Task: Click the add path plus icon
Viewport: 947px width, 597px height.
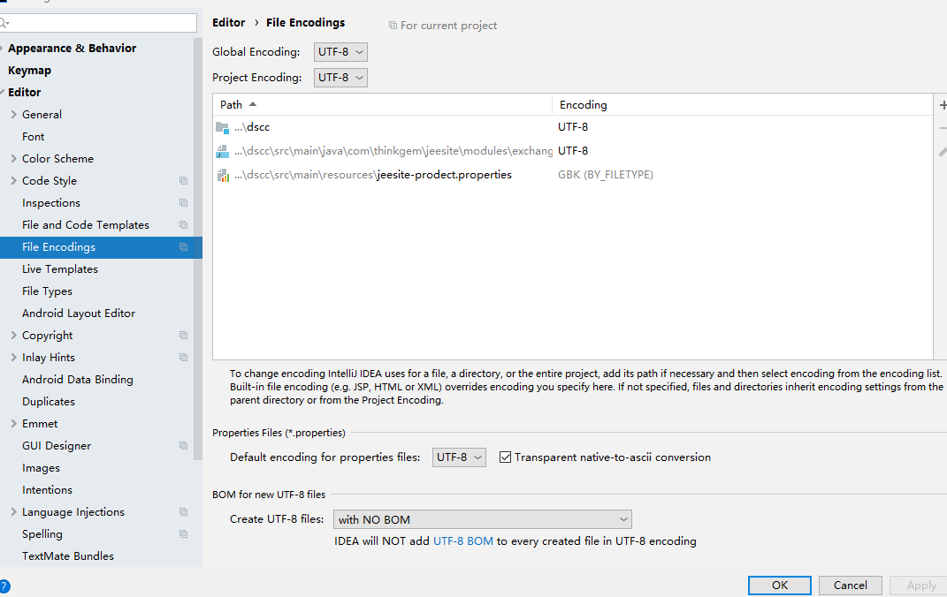Action: coord(943,105)
